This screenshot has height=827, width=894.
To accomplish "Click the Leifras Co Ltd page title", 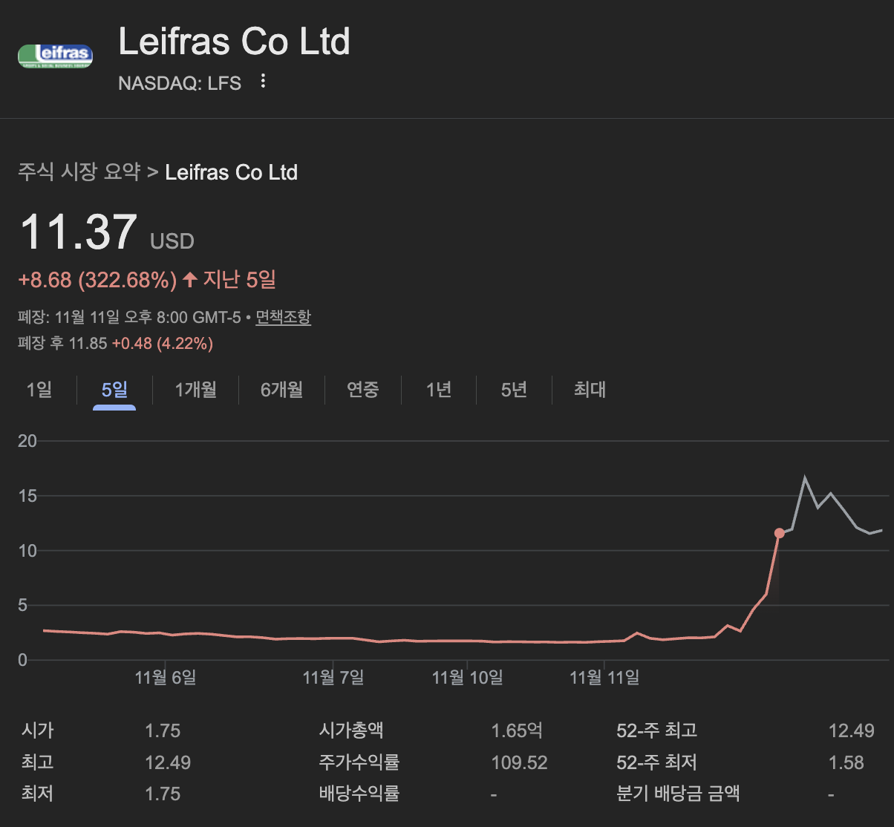I will pyautogui.click(x=234, y=42).
